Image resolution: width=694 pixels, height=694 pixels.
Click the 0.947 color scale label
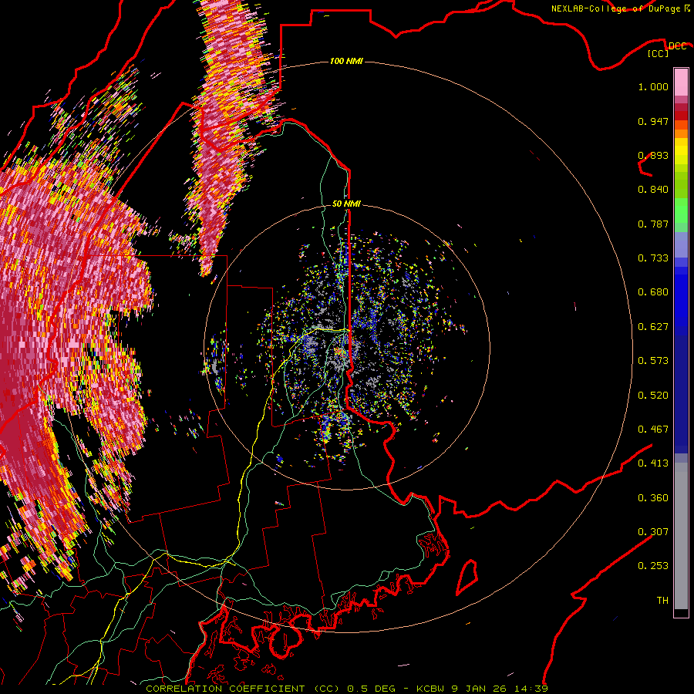click(x=653, y=121)
